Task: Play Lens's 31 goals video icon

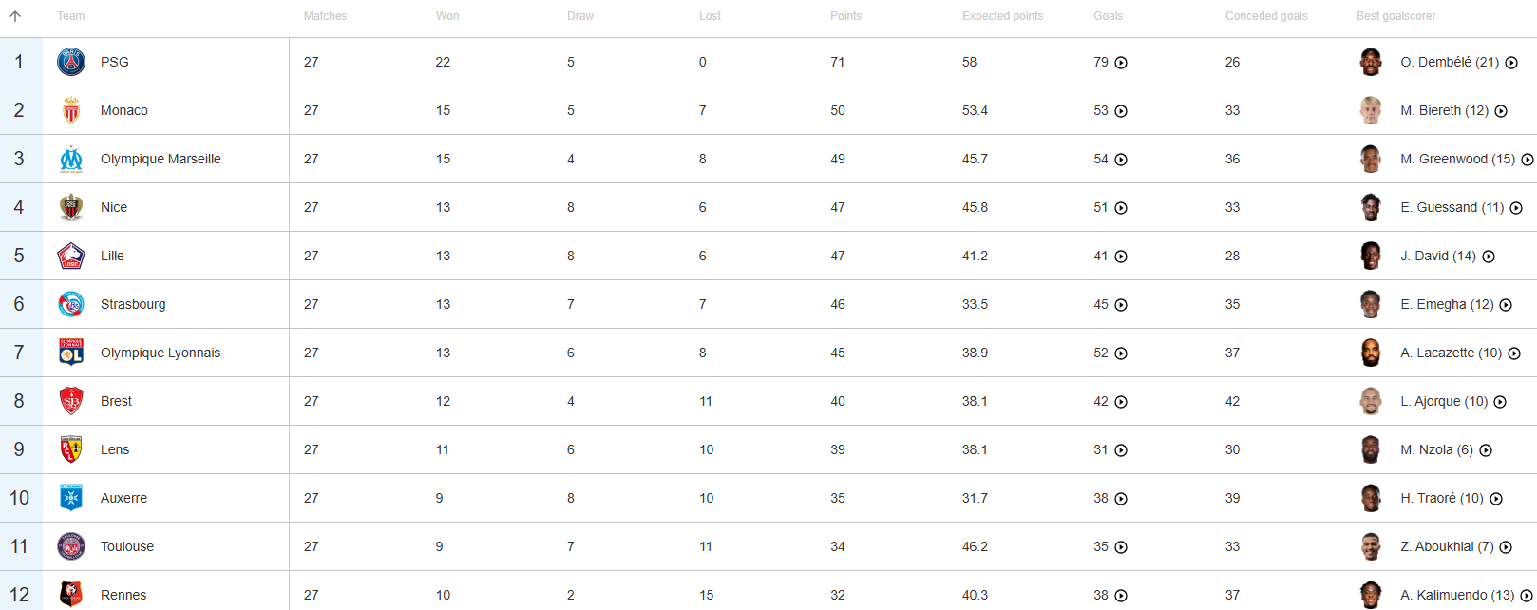Action: pyautogui.click(x=1121, y=450)
